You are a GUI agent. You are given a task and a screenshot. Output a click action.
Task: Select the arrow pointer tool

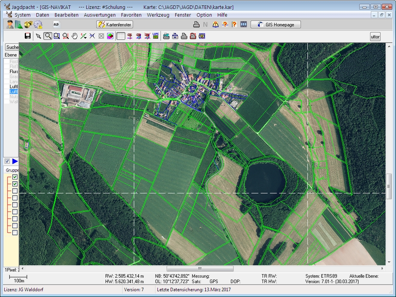coord(38,36)
